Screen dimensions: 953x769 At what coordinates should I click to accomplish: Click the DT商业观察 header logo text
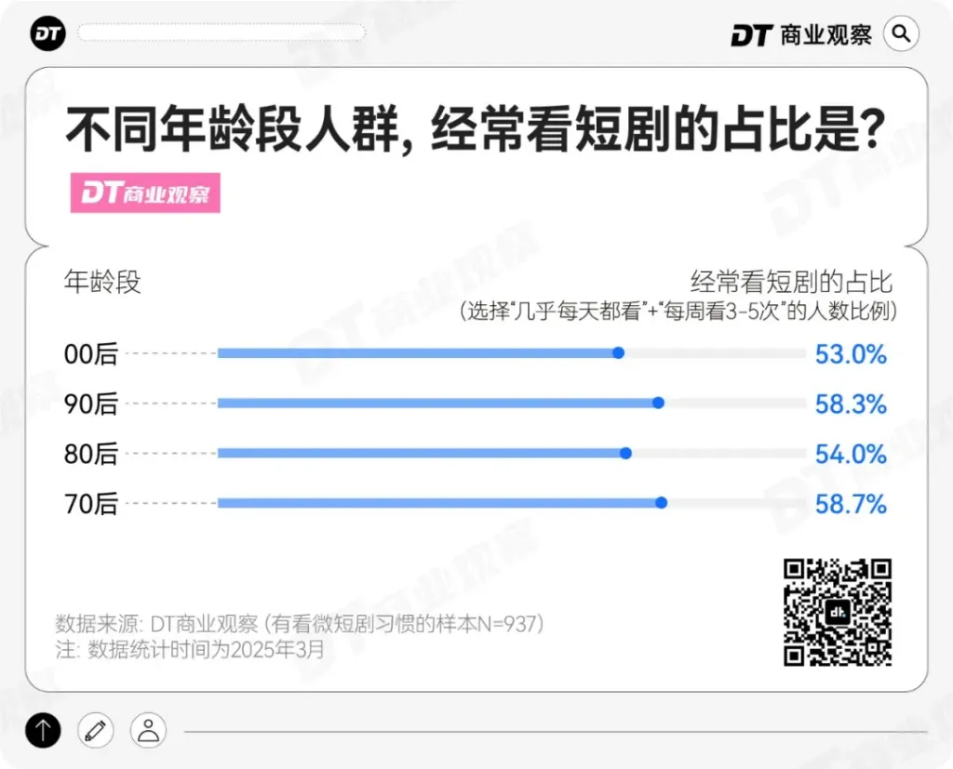pyautogui.click(x=801, y=34)
